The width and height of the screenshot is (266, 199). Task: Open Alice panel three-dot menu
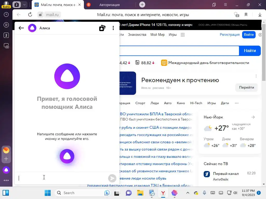(x=113, y=28)
